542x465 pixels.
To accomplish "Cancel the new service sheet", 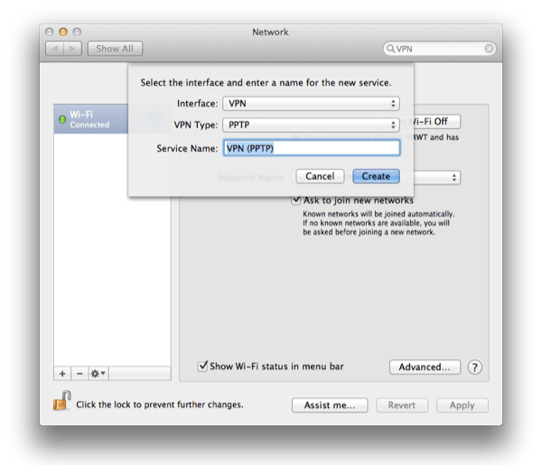I will [x=320, y=176].
